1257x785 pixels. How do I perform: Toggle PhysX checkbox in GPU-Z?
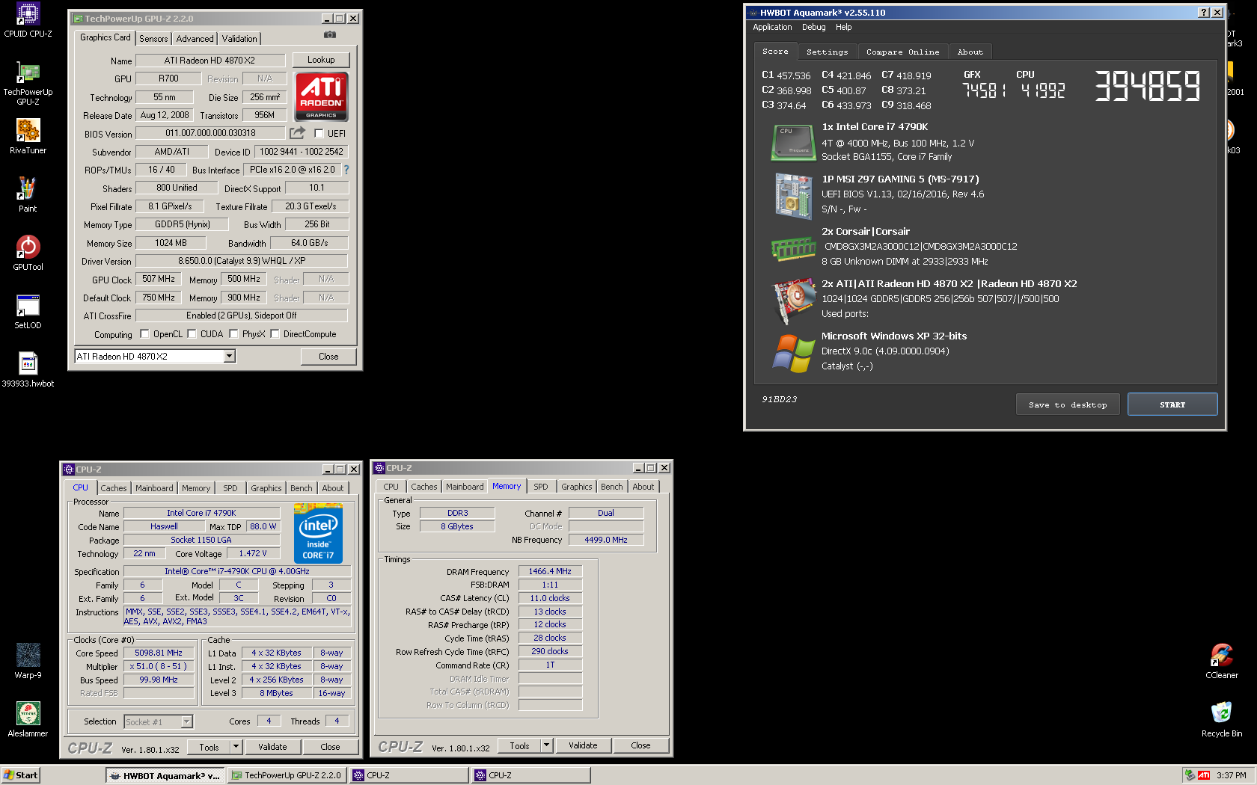click(234, 334)
